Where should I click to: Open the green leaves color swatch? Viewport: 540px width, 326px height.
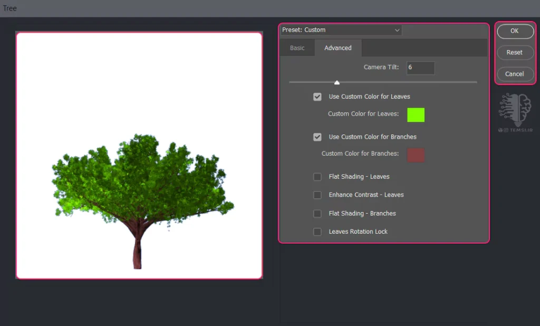pyautogui.click(x=416, y=115)
